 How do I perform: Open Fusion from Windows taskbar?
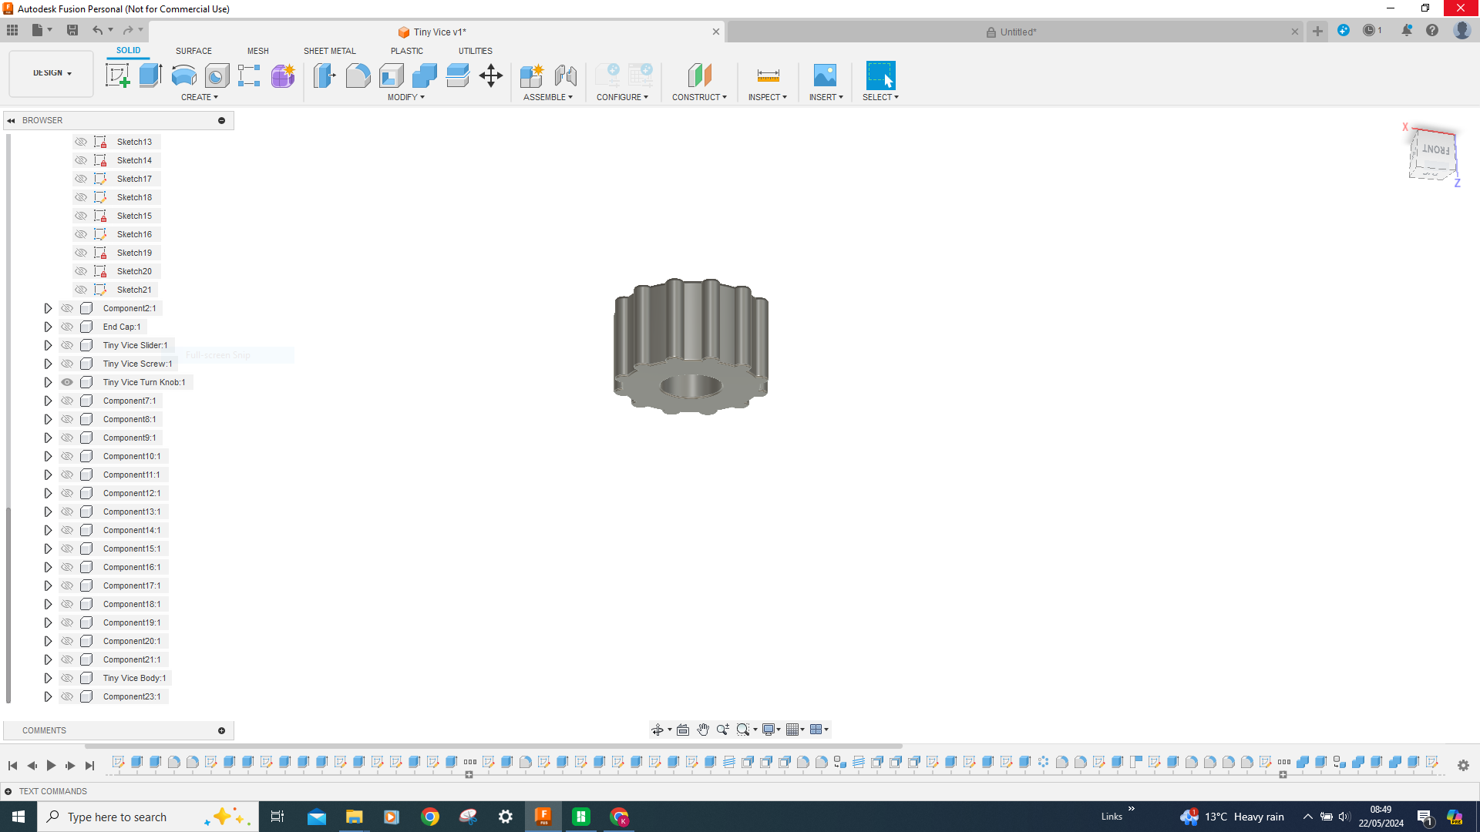pos(543,817)
